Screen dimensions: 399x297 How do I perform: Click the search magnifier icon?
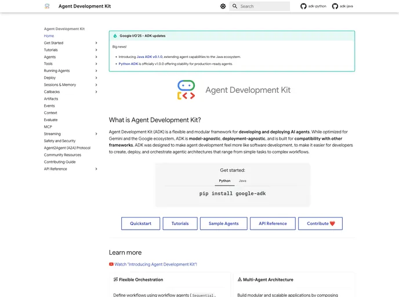[x=235, y=6]
